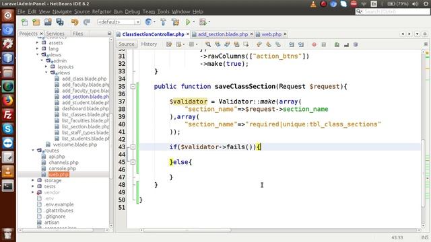Image resolution: width=431 pixels, height=242 pixels.
Task: Select add_class.blade.php in project tree
Action: pyautogui.click(x=84, y=79)
